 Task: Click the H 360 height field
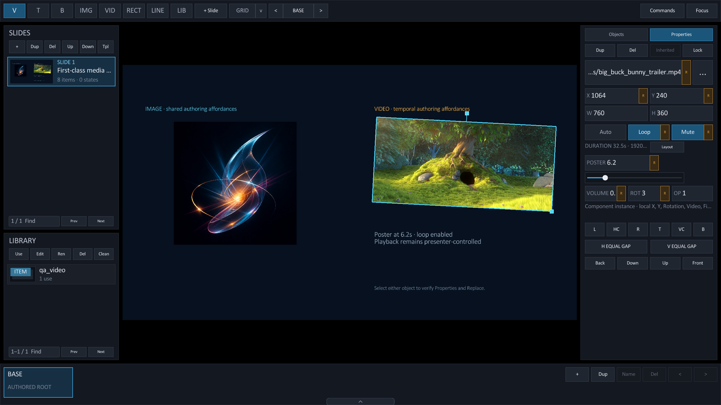coord(681,113)
